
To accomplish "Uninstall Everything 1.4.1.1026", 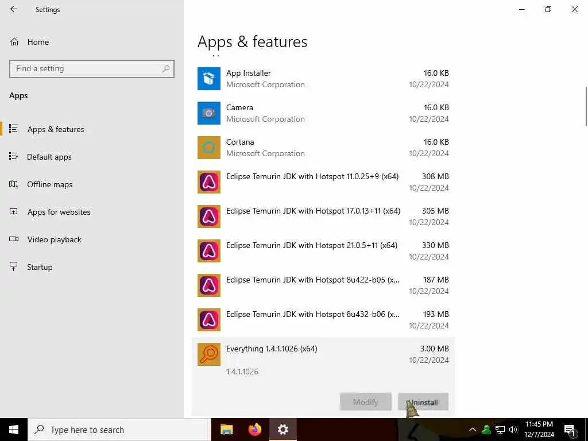I will [423, 402].
